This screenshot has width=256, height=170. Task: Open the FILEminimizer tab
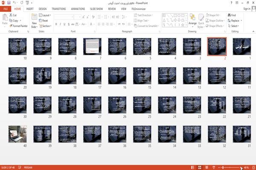[x=138, y=9]
